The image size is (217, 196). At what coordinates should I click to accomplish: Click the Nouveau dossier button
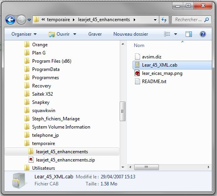point(131,34)
